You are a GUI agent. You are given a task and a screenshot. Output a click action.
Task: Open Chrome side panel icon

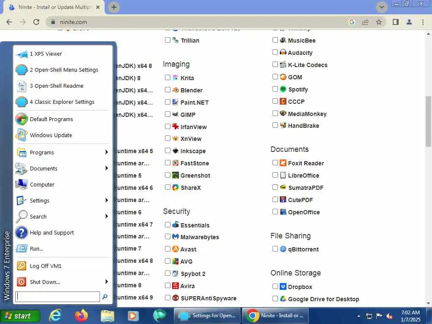(x=396, y=22)
